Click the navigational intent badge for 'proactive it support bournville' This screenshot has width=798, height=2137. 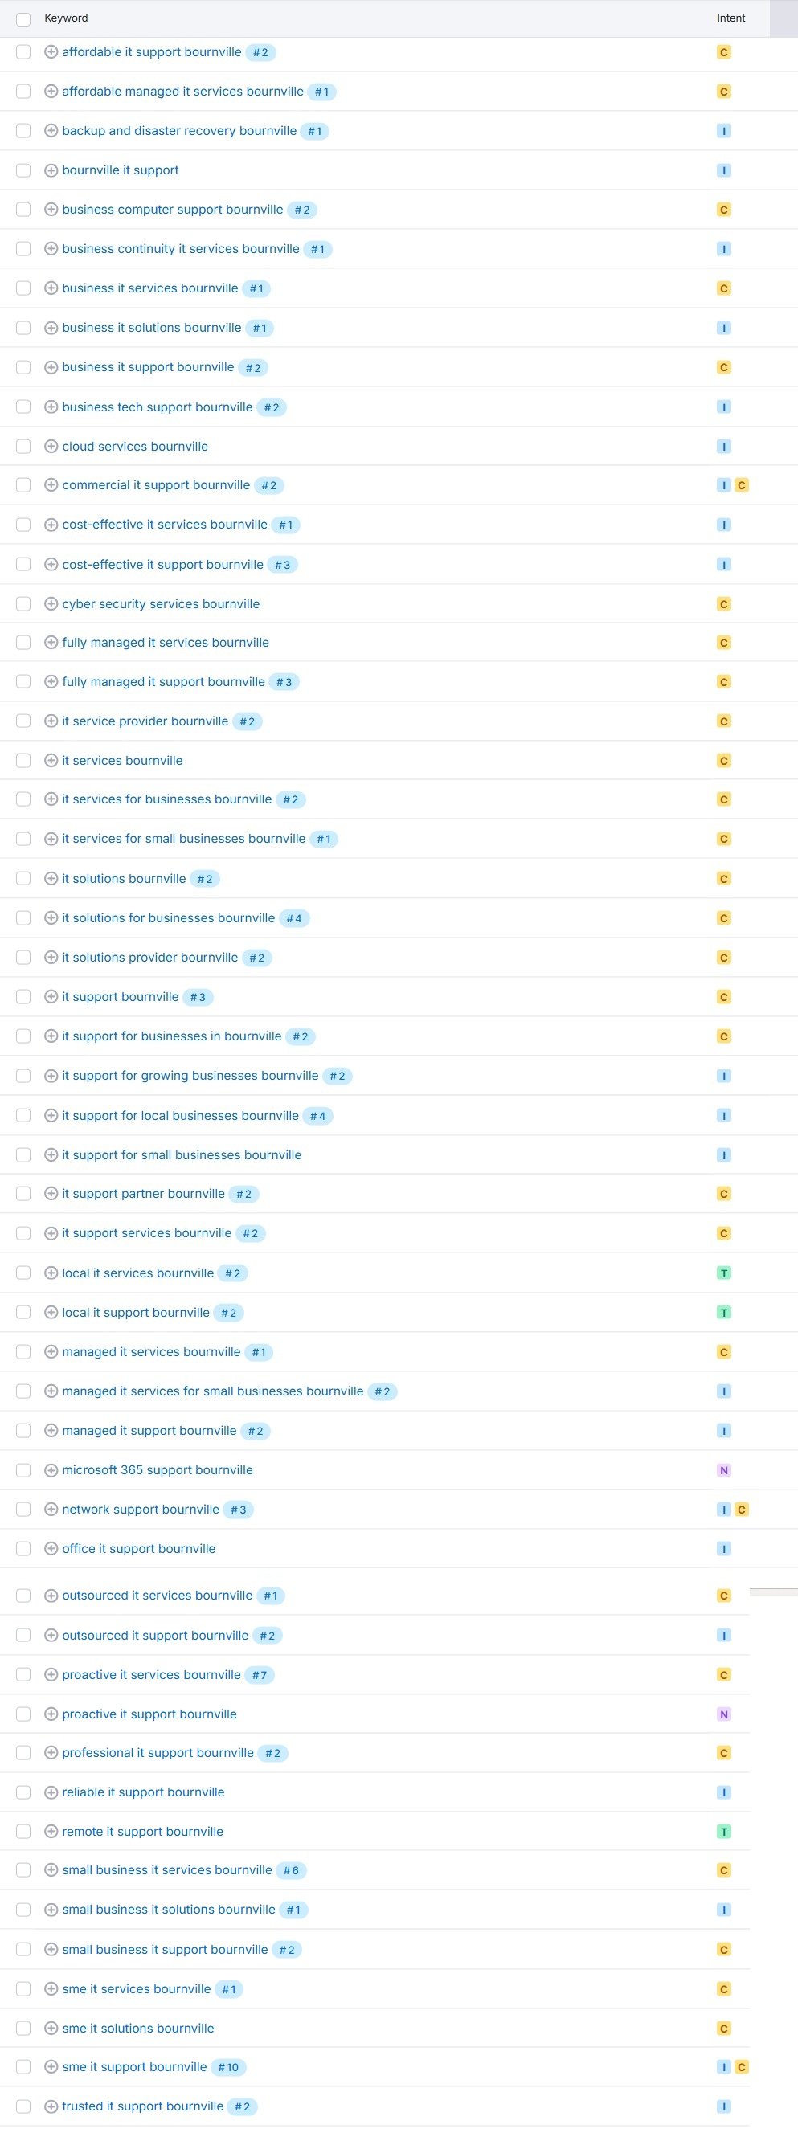(723, 1714)
